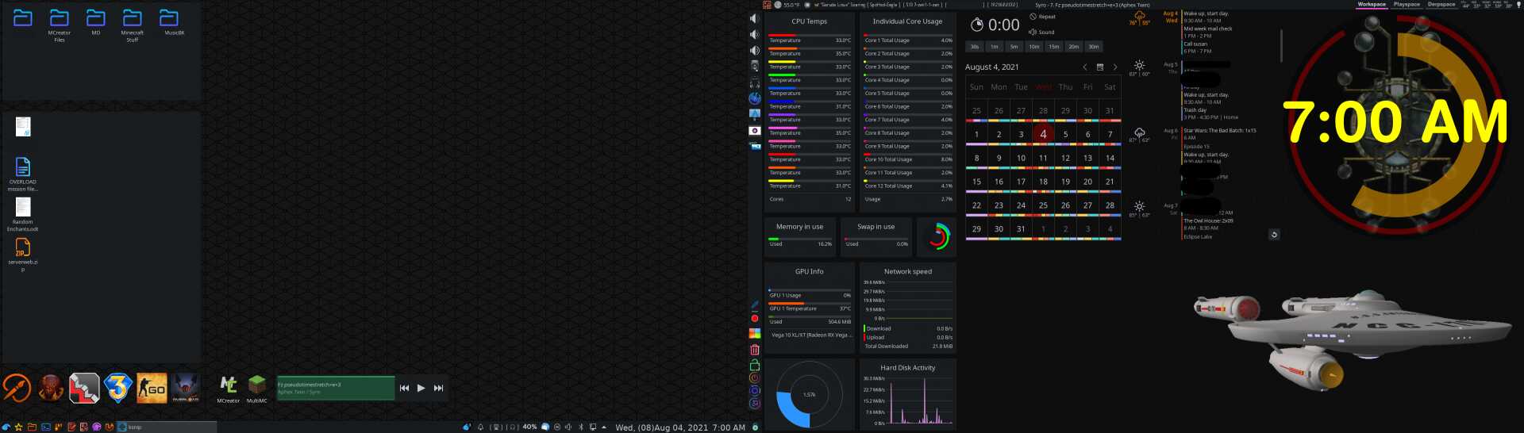Screen dimensions: 1524x433
Task: Go to previous month in calendar
Action: pos(1085,67)
